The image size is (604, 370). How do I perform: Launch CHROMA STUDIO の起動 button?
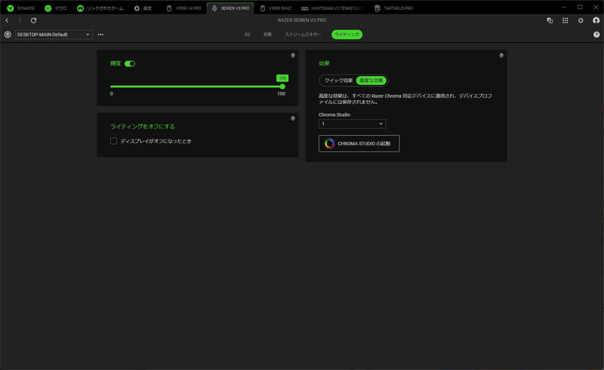pos(359,143)
